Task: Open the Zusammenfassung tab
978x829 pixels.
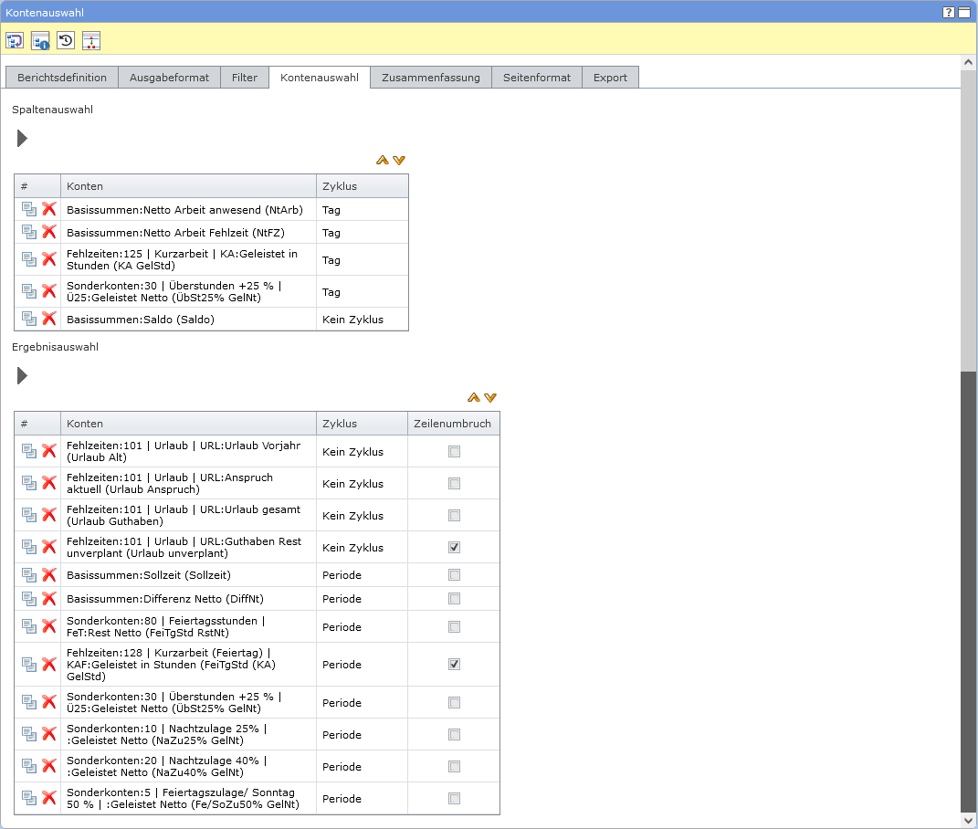Action: 430,78
